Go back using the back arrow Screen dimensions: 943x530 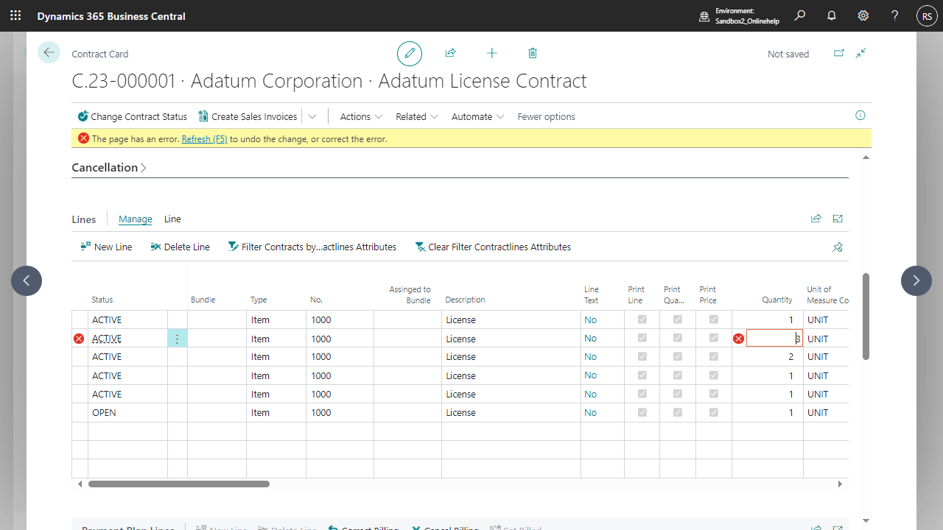click(49, 52)
